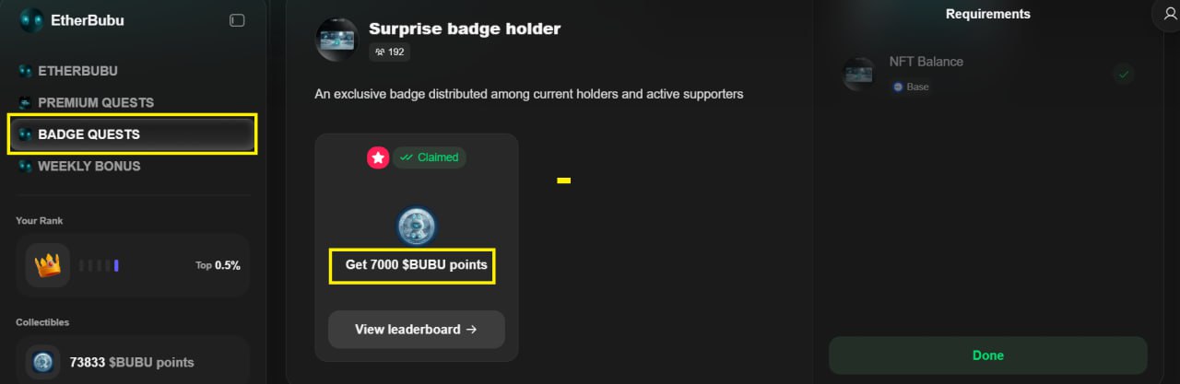Open 73833 $BUBU points collectible

click(x=132, y=362)
